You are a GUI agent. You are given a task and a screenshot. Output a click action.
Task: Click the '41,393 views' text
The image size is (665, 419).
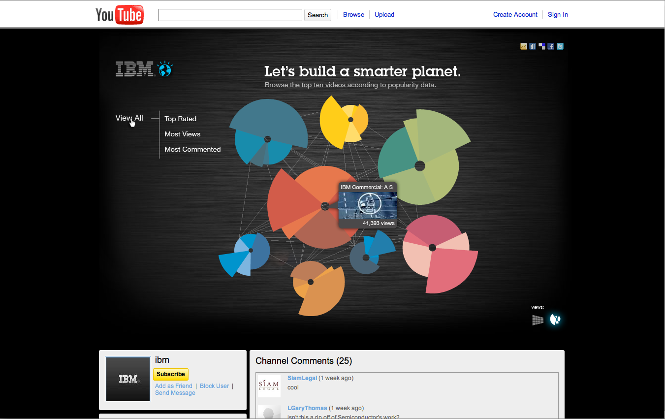379,223
